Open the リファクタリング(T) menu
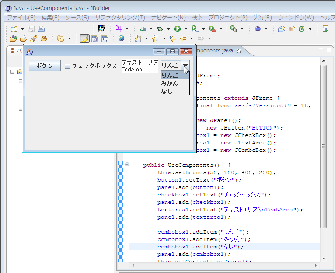Screen dimensions: 335x273 point(120,17)
